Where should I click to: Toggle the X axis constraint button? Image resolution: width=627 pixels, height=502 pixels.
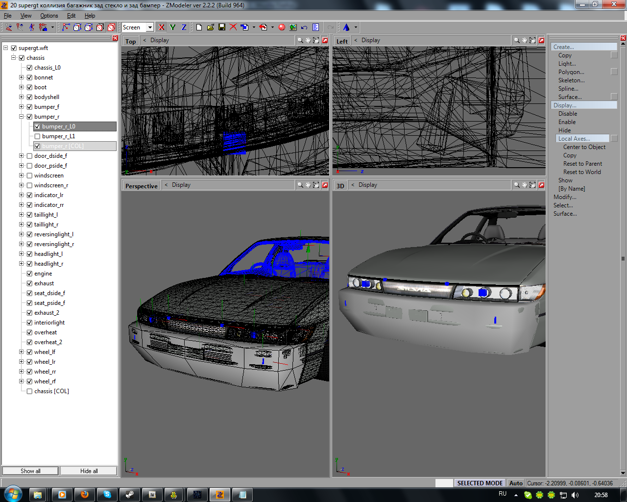(x=162, y=27)
